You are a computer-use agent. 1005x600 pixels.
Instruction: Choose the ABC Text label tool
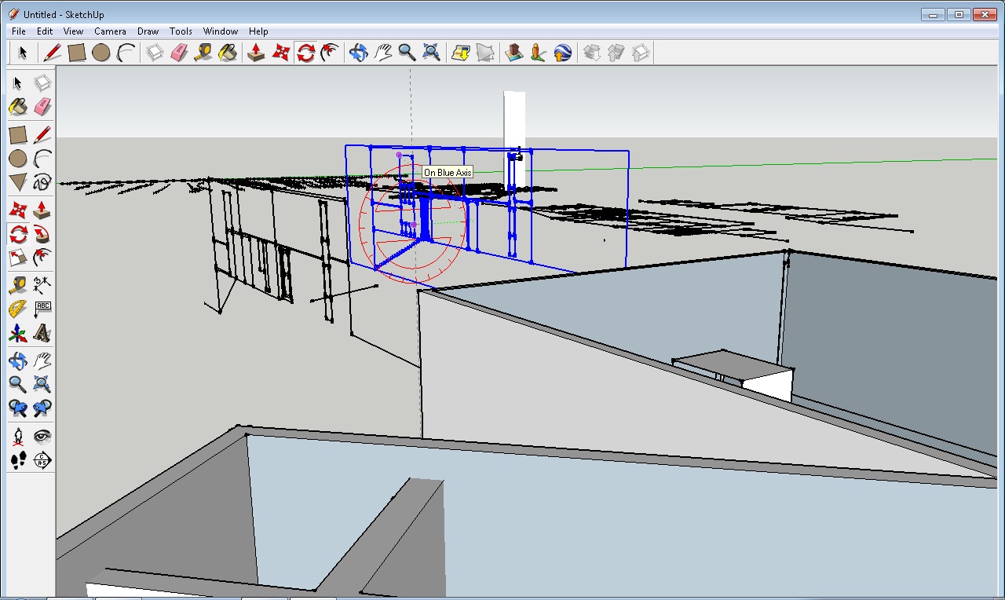coord(42,309)
